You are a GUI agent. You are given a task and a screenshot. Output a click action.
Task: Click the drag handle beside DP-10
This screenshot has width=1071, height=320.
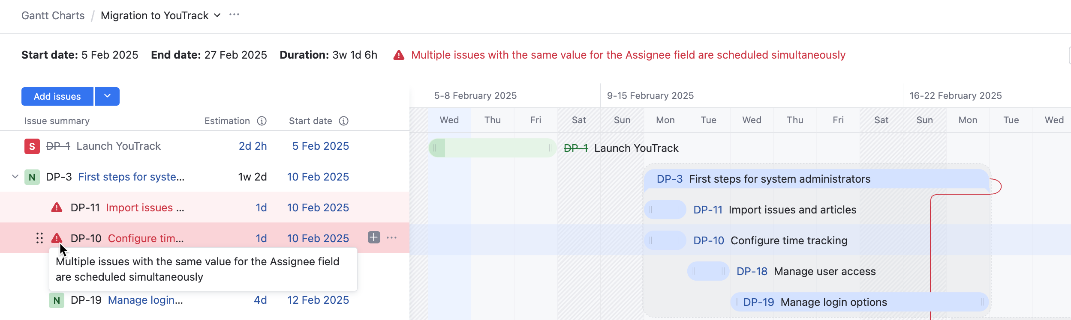click(39, 238)
